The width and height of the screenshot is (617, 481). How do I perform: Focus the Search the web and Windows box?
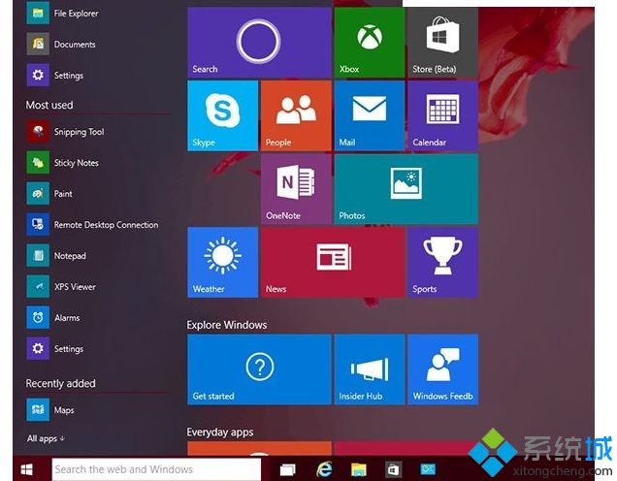pos(156,469)
